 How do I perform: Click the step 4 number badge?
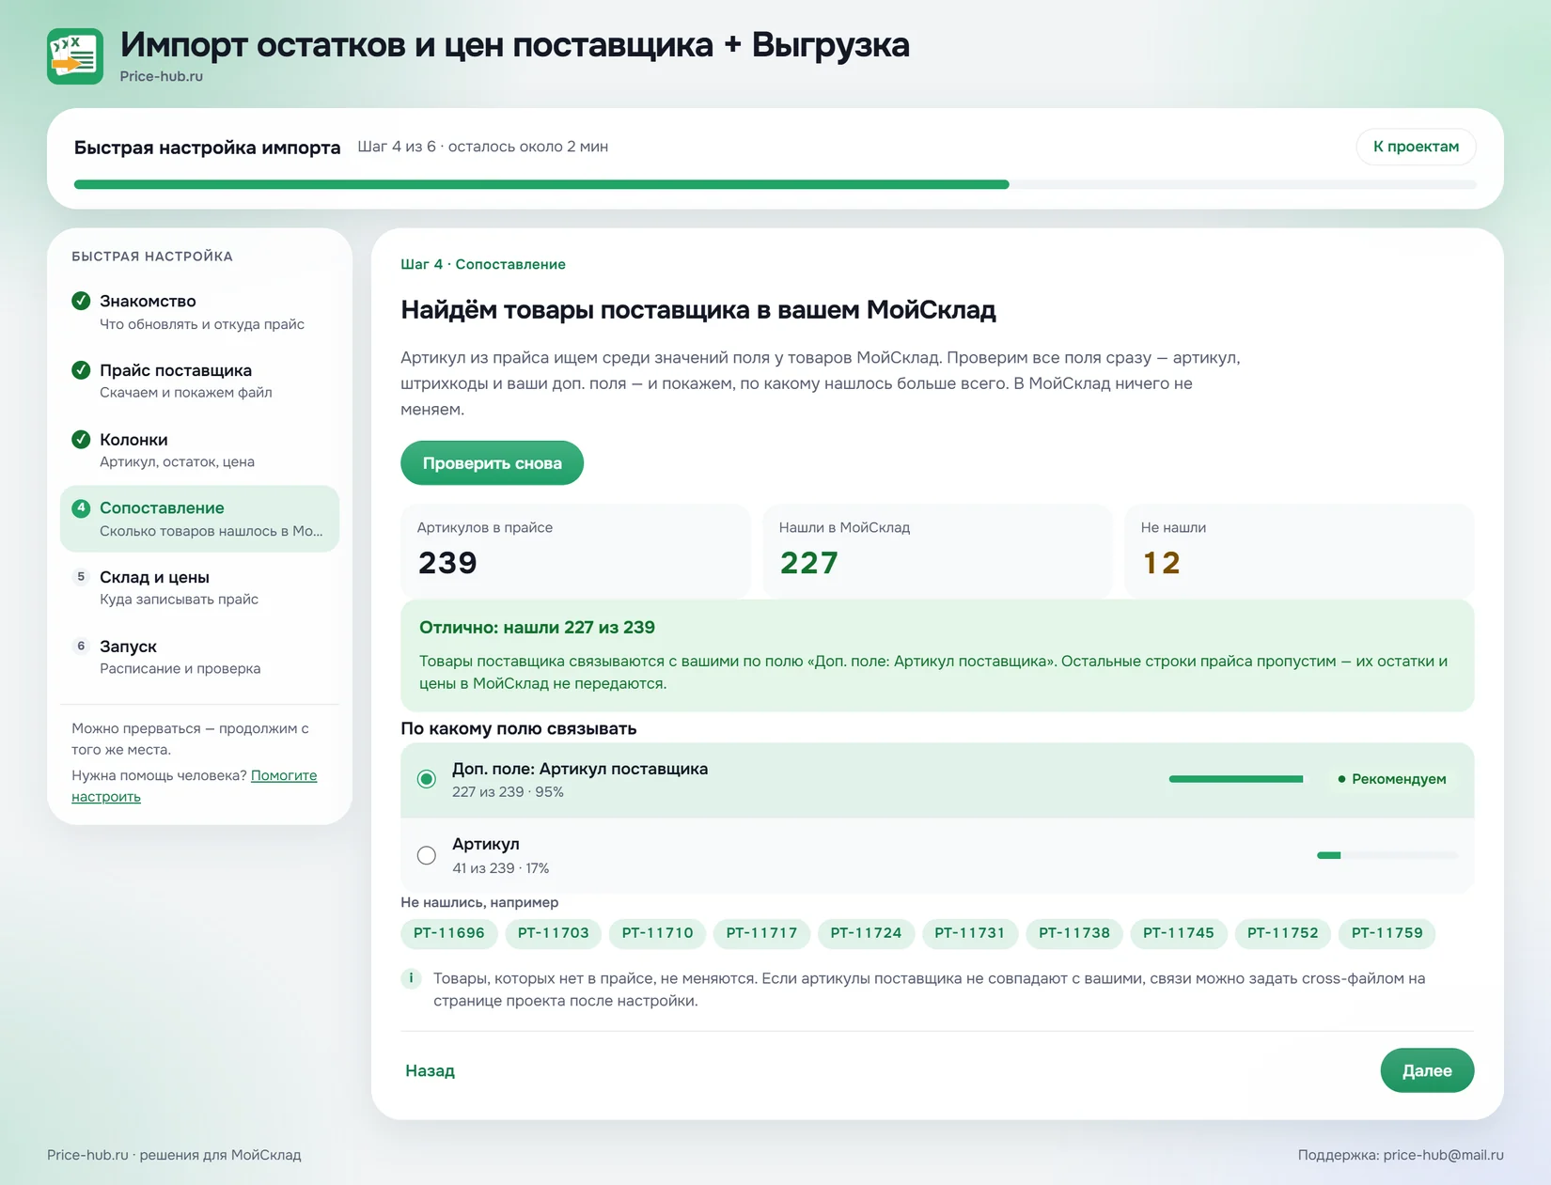(81, 507)
